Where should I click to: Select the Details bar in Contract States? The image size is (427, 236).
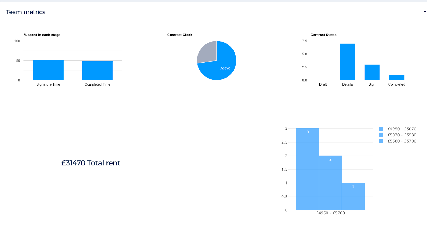pyautogui.click(x=347, y=62)
